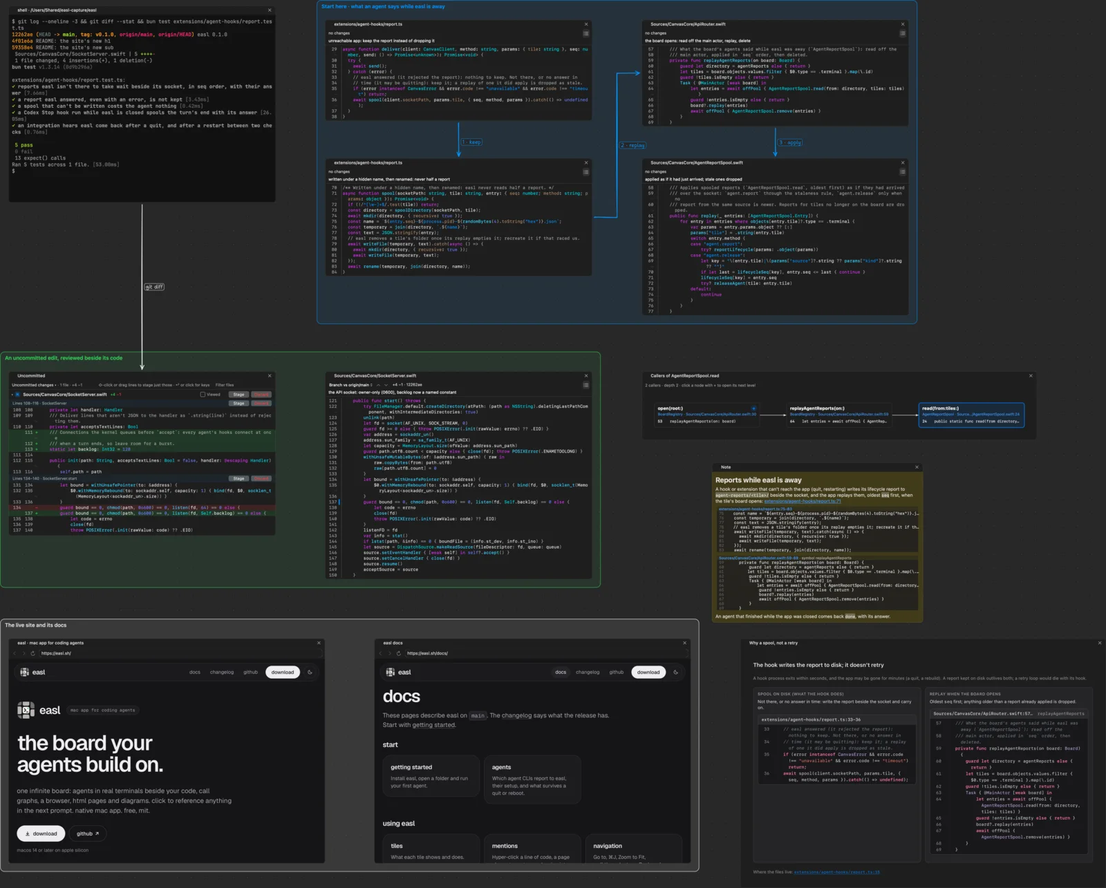Select read(from:tiles:) highlighted node

click(971, 415)
